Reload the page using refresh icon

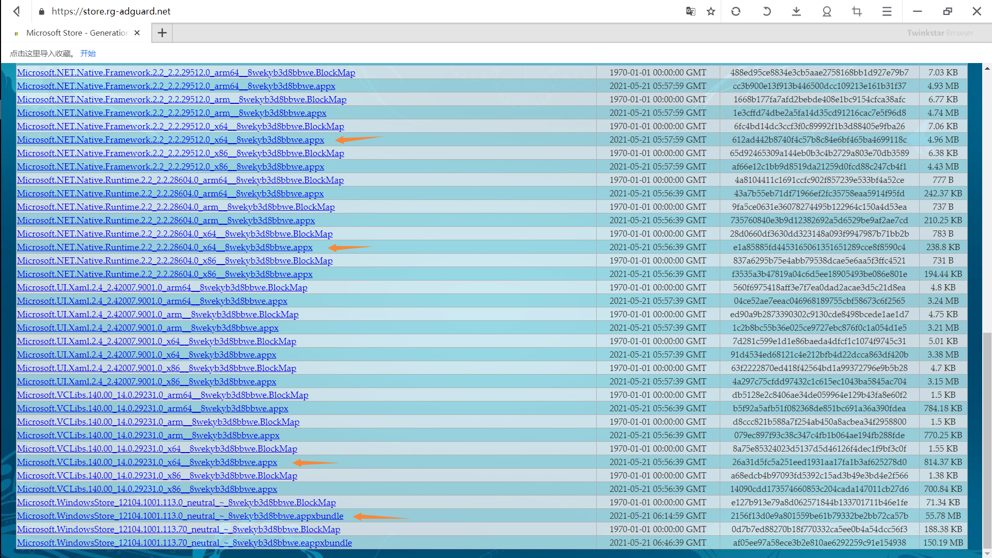pos(736,11)
